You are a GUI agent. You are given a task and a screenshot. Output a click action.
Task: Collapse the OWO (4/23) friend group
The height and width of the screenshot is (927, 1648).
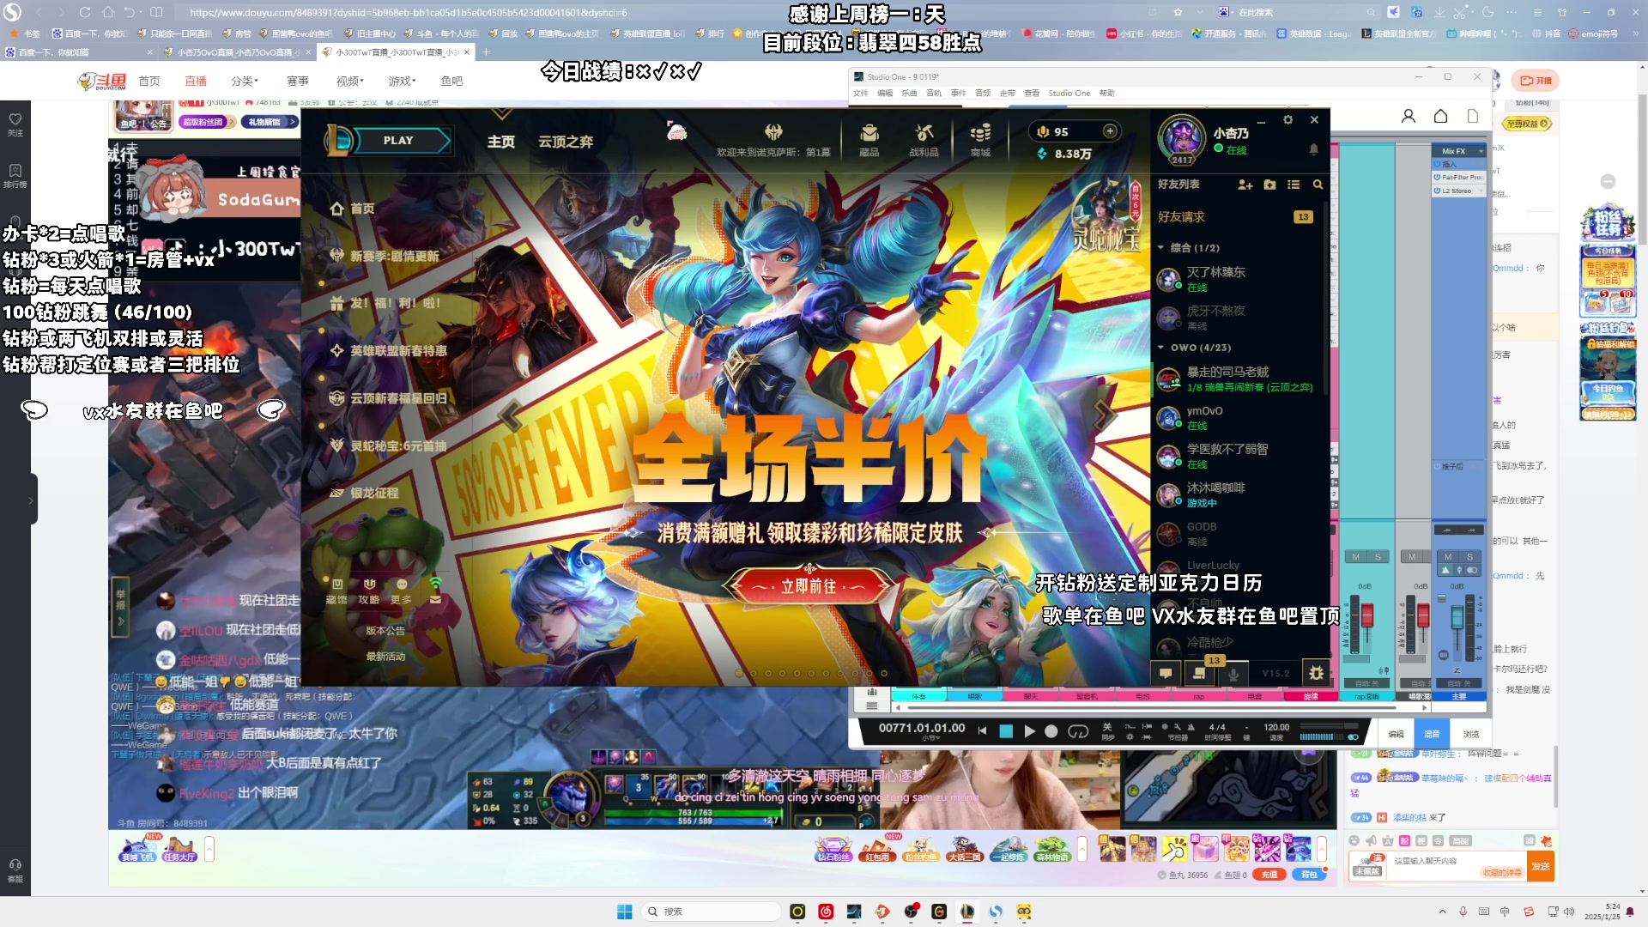pos(1161,348)
